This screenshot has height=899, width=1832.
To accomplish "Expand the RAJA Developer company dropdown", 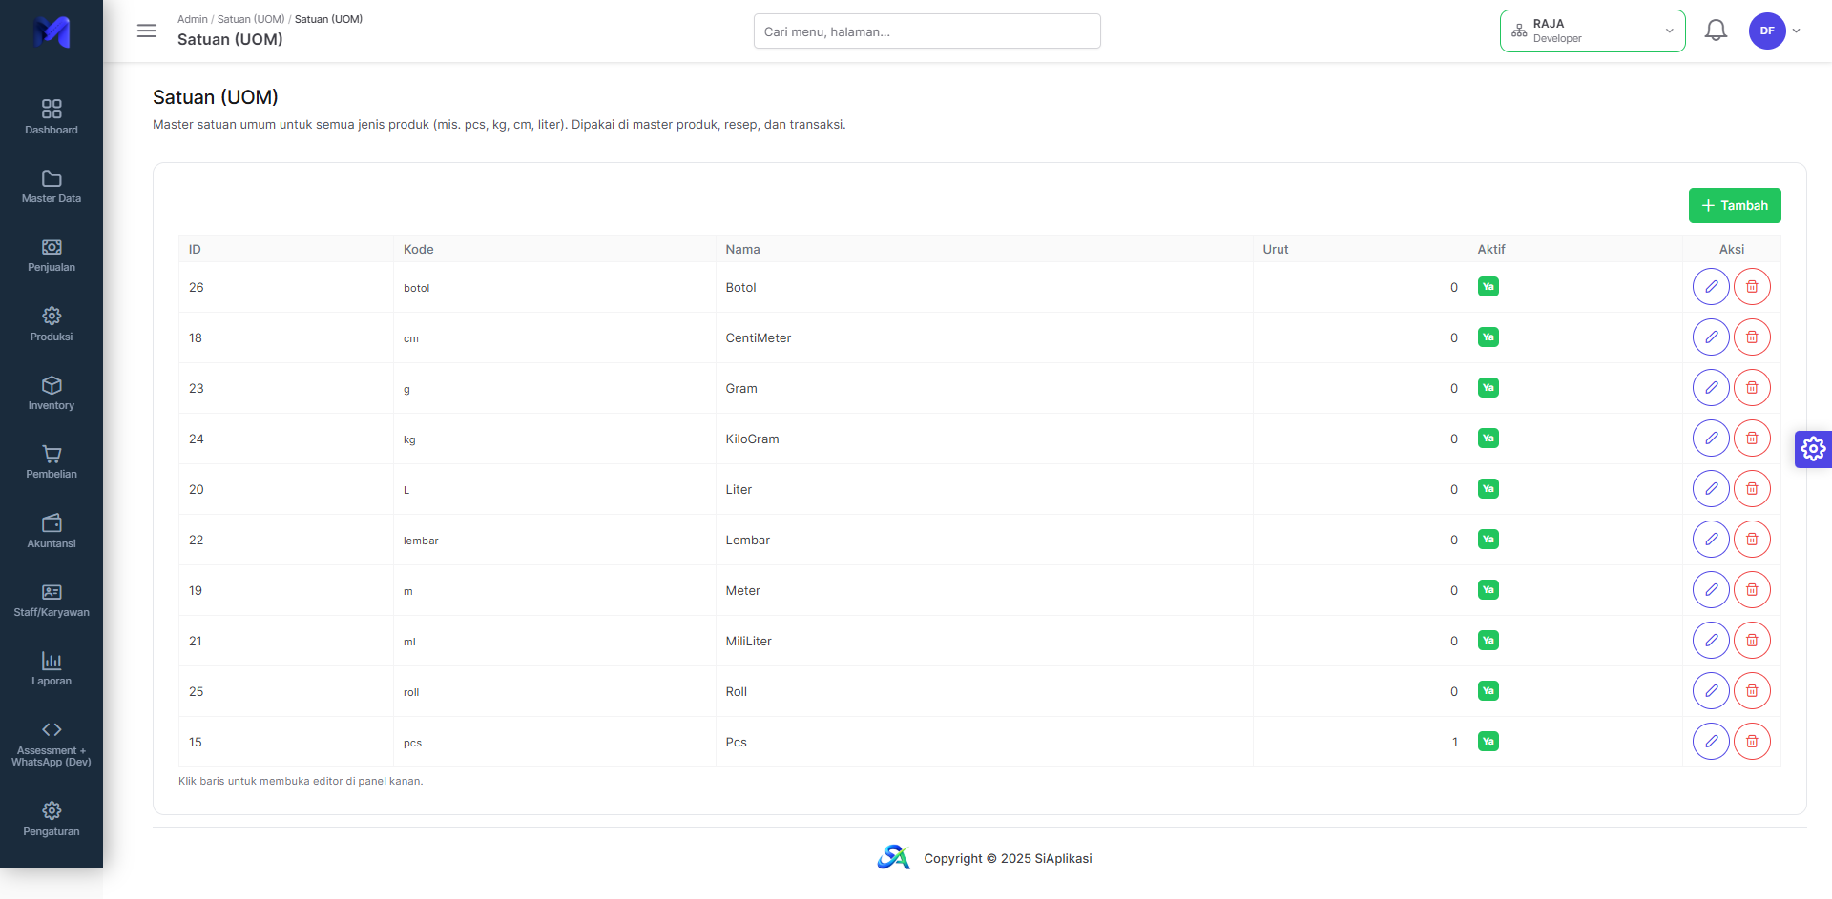I will pos(1593,31).
